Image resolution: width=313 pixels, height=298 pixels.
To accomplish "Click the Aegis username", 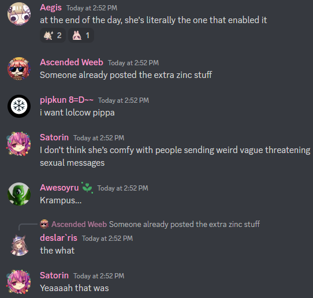I will [x=51, y=8].
